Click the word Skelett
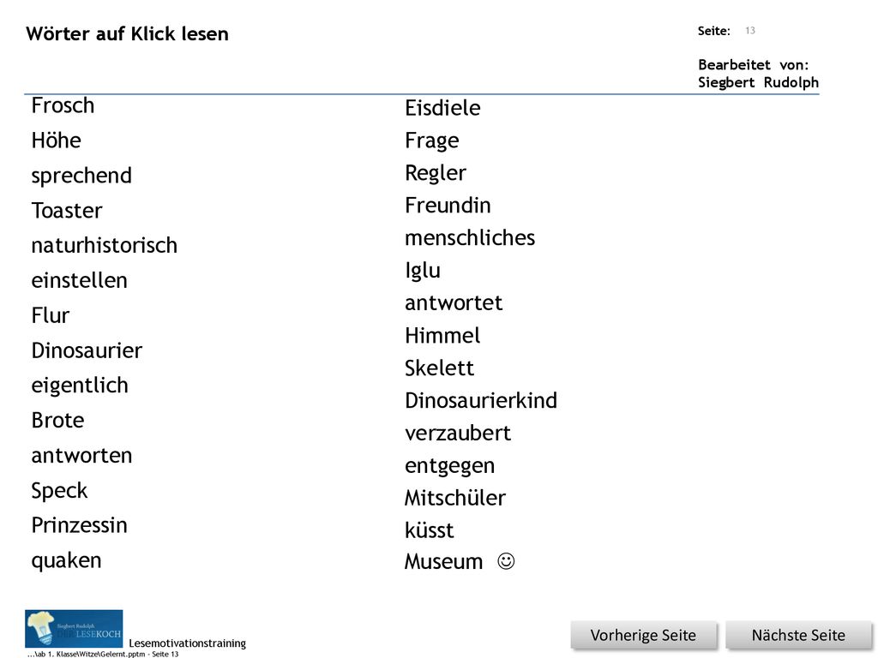Viewport: 878px width, 658px height. pos(440,368)
